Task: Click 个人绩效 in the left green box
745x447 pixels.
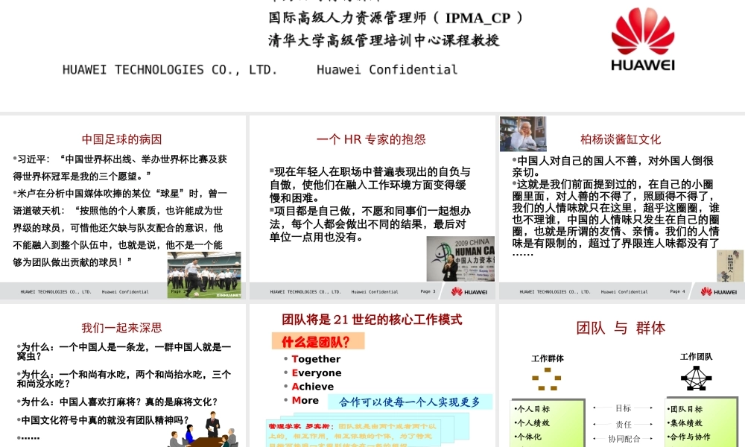Action: coord(532,422)
